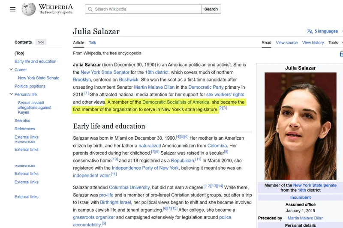Go to See also in contents
This screenshot has height=228, width=343.
(22, 120)
